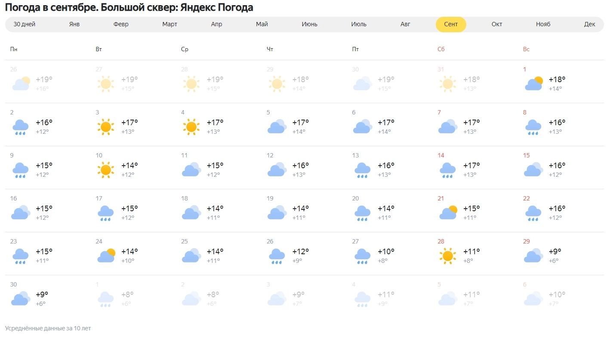This screenshot has width=607, height=342.
Task: Click the sun icon on September 28
Action: tap(448, 256)
